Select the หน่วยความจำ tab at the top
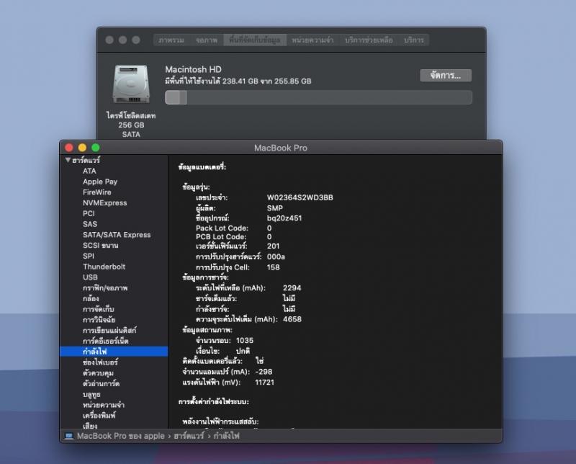 point(313,40)
